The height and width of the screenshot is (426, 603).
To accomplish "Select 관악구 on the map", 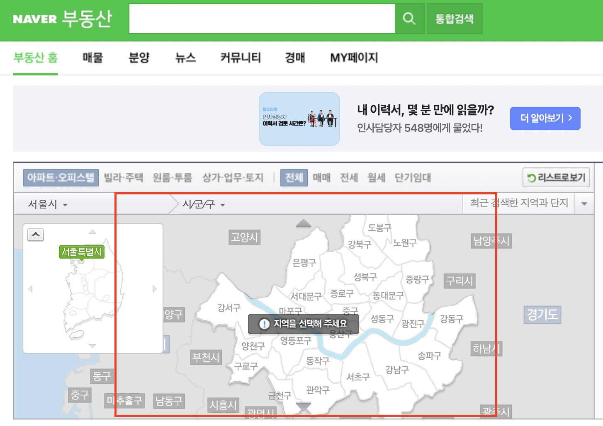I will coord(318,390).
